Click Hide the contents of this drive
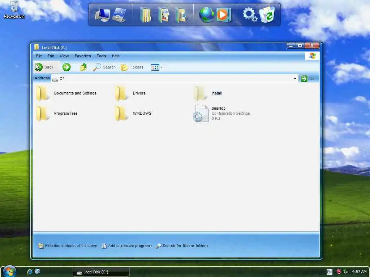This screenshot has width=370, height=277. coord(68,246)
